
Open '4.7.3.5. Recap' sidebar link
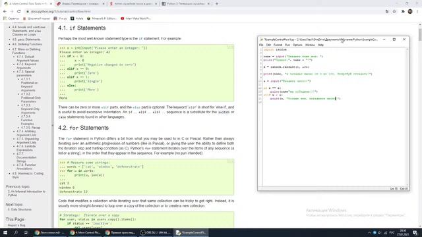click(x=30, y=128)
